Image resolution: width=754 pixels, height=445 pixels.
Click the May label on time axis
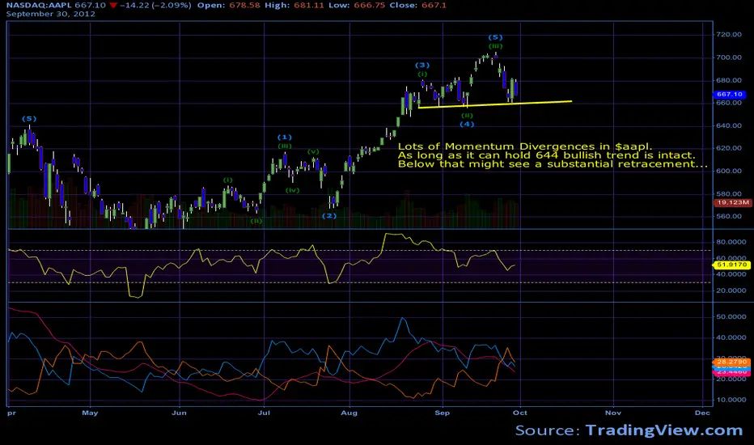(90, 413)
